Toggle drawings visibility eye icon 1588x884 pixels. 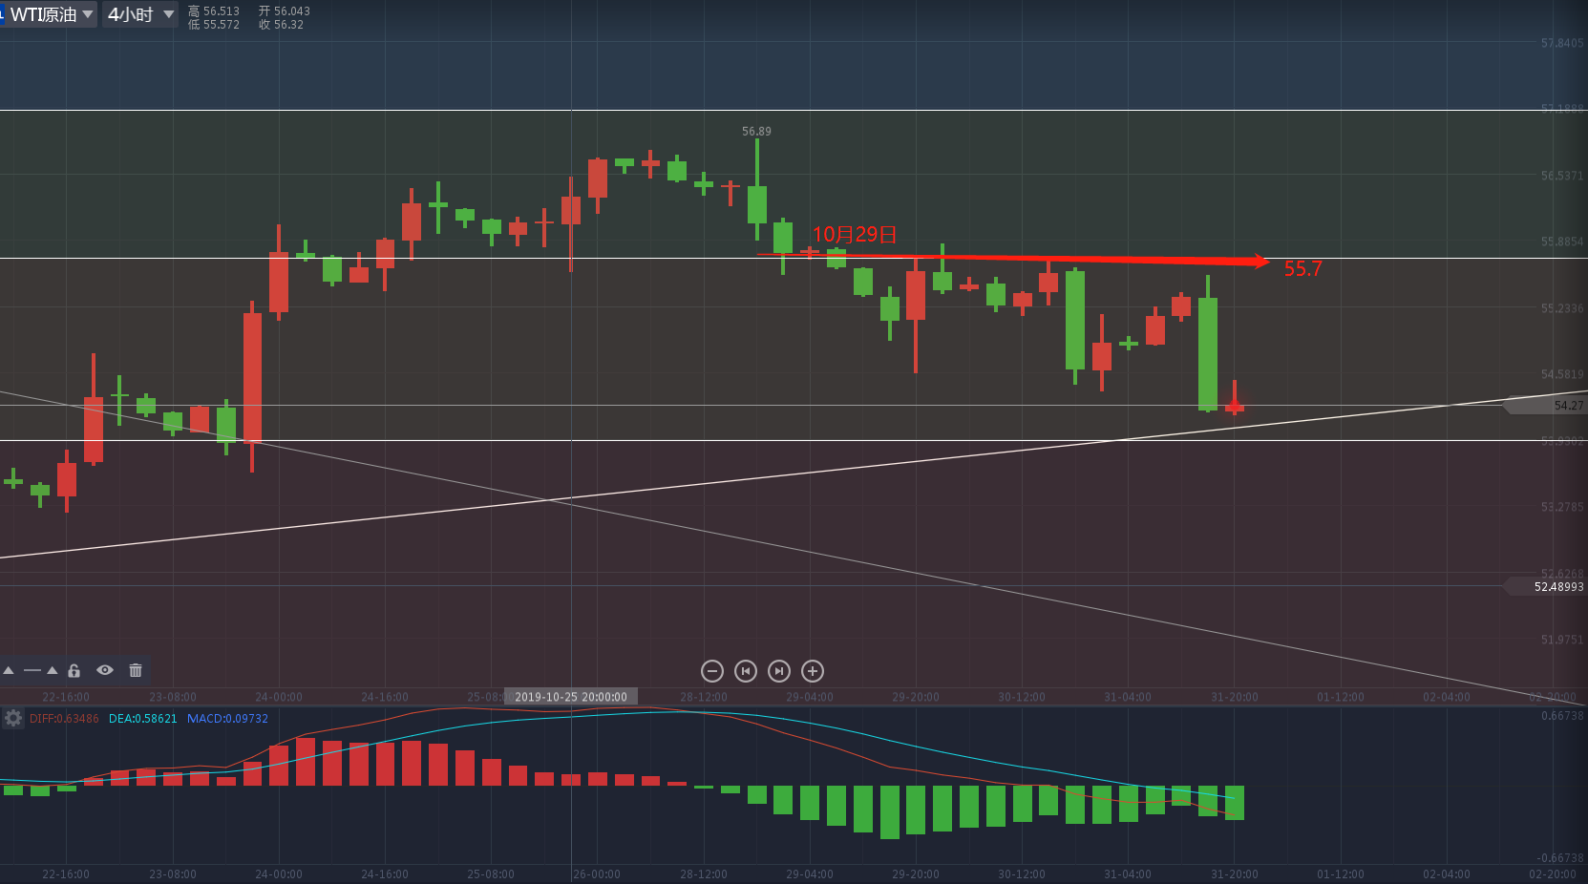click(x=105, y=670)
